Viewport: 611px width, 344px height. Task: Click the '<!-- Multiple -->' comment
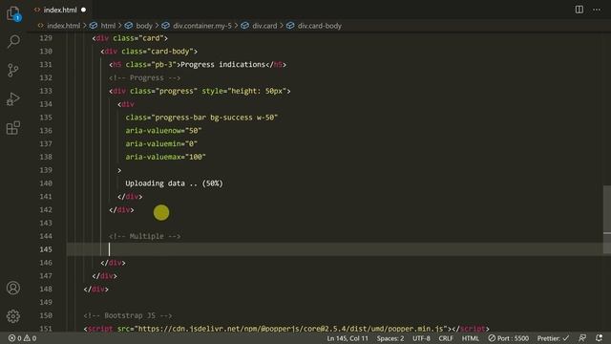(x=144, y=236)
